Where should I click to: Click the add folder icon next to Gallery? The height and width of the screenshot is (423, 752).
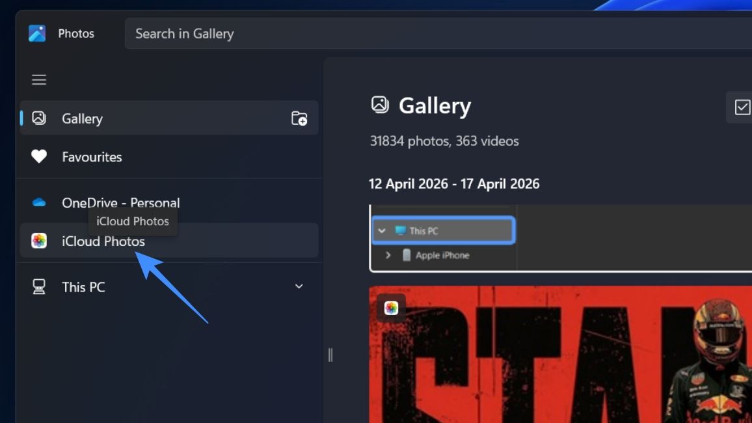tap(299, 118)
